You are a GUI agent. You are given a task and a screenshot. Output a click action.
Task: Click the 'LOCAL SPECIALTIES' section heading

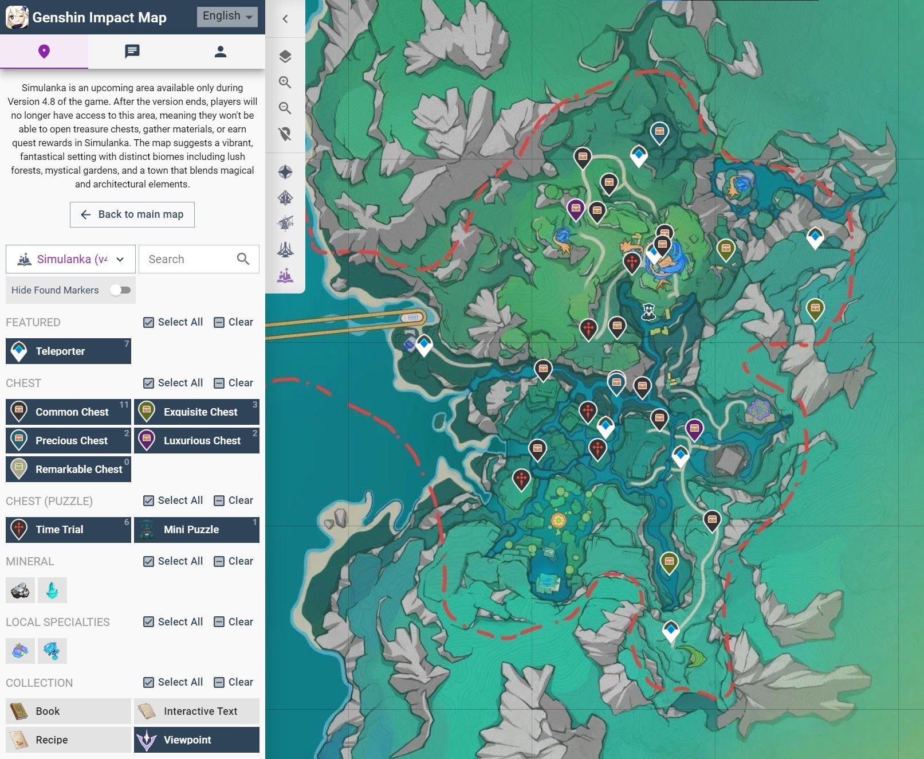tap(58, 622)
